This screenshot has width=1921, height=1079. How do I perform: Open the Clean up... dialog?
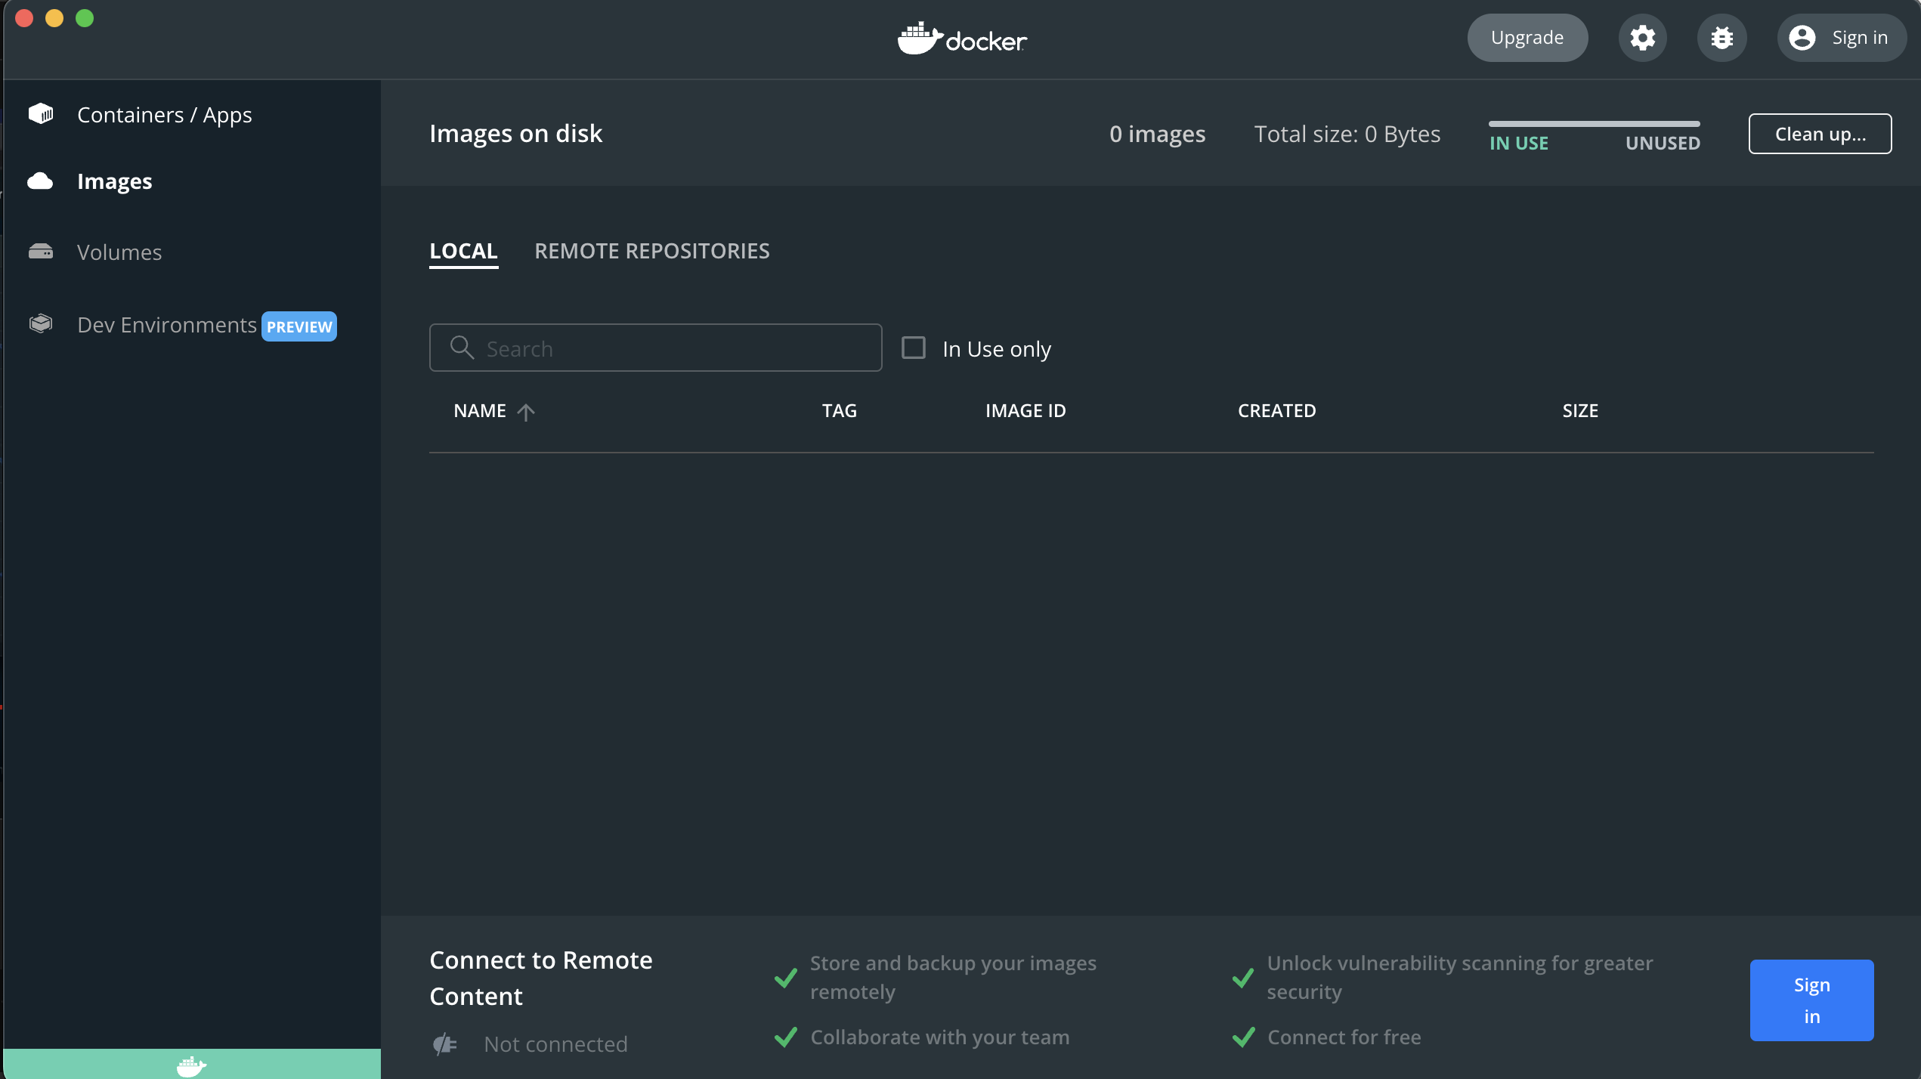pos(1819,134)
